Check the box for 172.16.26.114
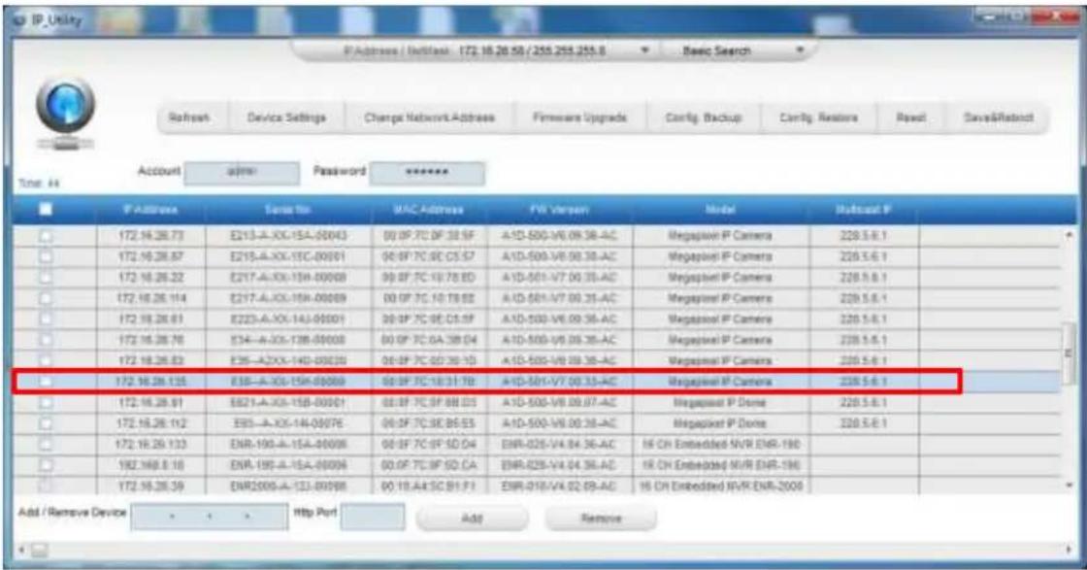The height and width of the screenshot is (570, 1087). click(x=46, y=298)
